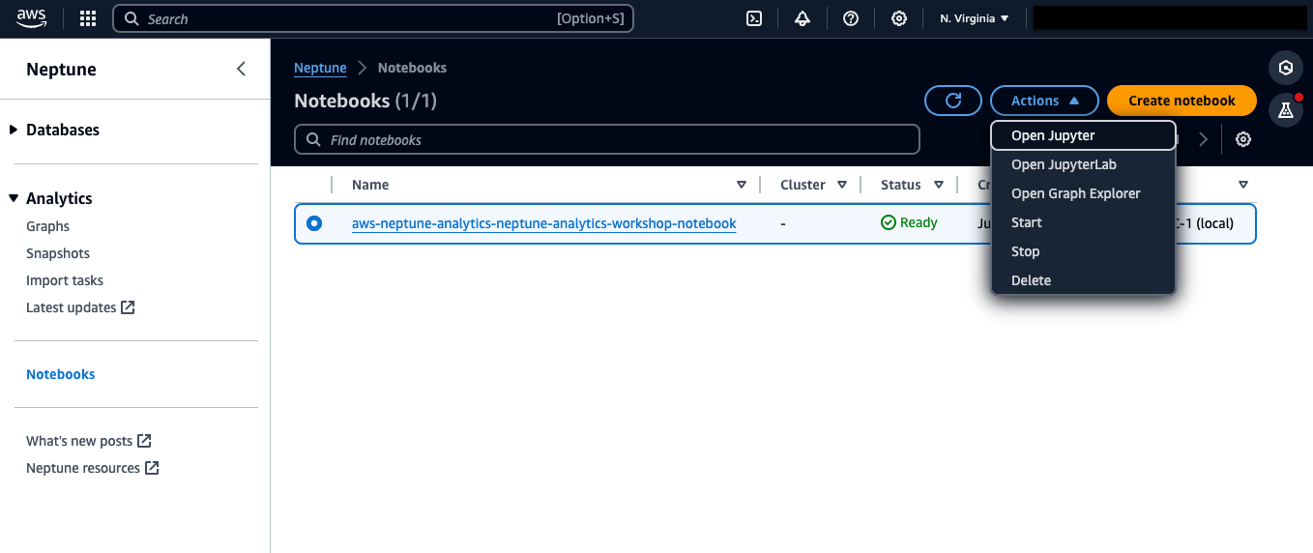Expand the Databases section
1313x553 pixels.
[x=15, y=130]
